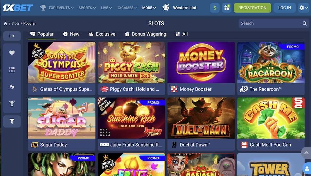Open the filter funnel icon

tap(12, 121)
